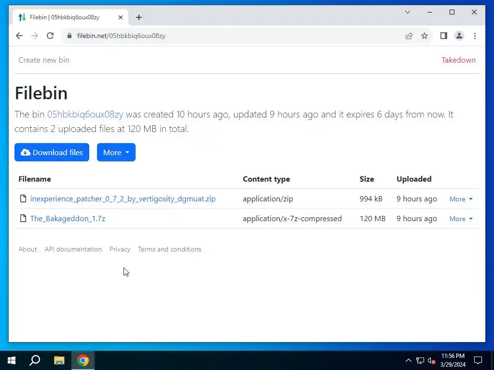Show hidden system tray icons

(408, 360)
